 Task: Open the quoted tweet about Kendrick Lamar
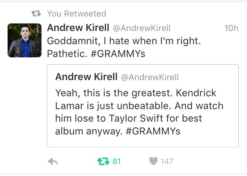[x=143, y=106]
